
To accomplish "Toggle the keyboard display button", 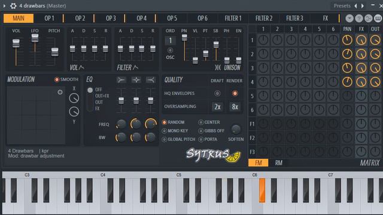I will click(x=378, y=19).
